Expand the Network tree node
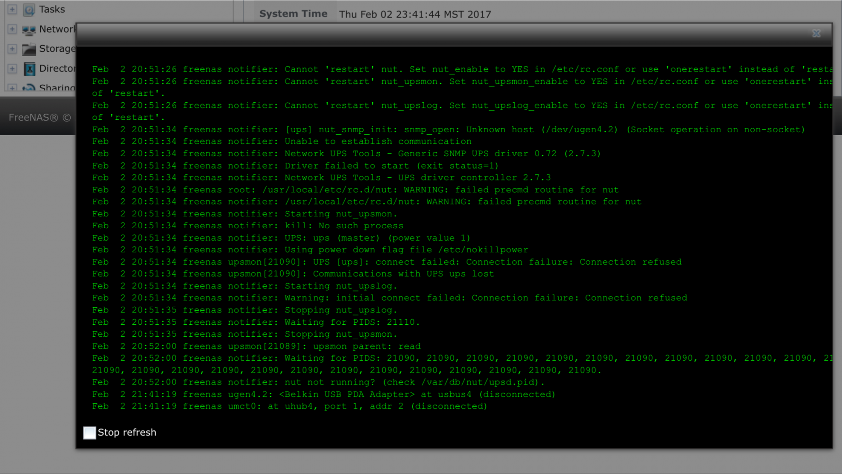The image size is (842, 474). pos(12,29)
